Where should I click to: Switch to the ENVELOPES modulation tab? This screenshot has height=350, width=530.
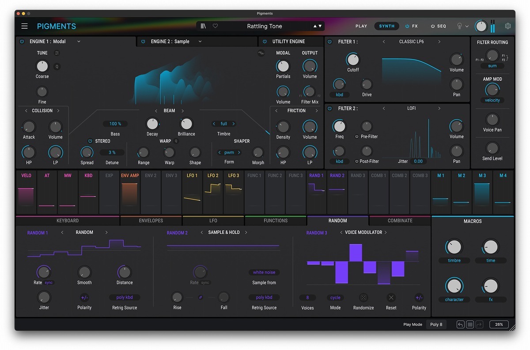151,221
